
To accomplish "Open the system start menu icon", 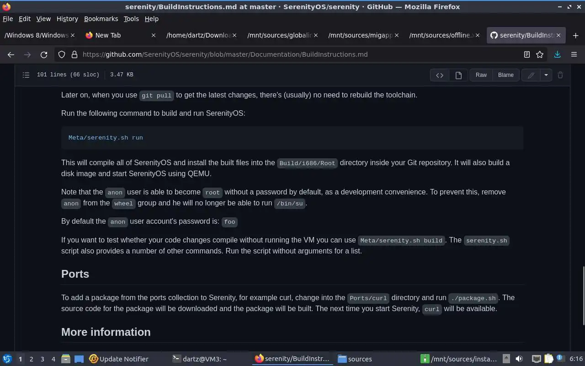I will point(7,359).
